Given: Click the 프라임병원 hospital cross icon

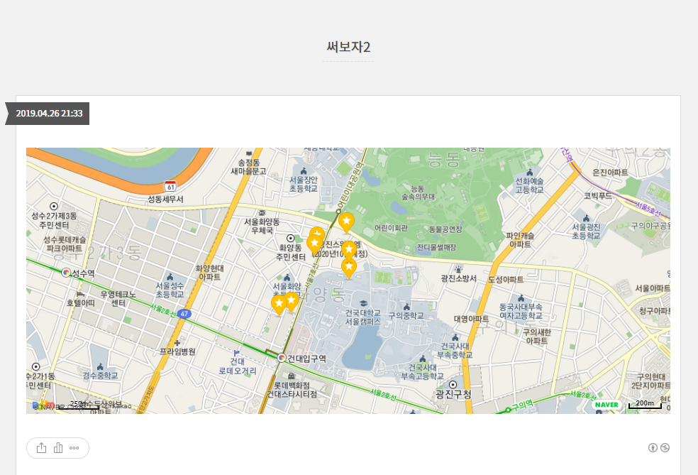Looking at the screenshot, I should tap(177, 343).
